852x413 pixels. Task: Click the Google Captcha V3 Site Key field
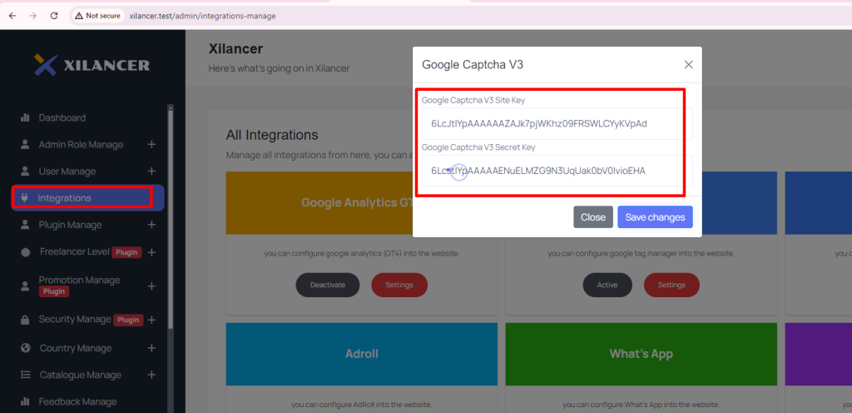pos(557,123)
